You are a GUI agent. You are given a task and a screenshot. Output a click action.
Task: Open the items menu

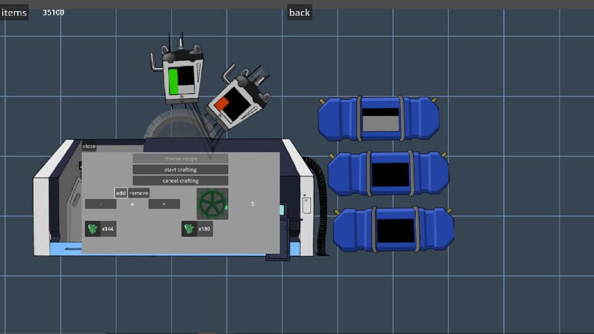[x=15, y=13]
